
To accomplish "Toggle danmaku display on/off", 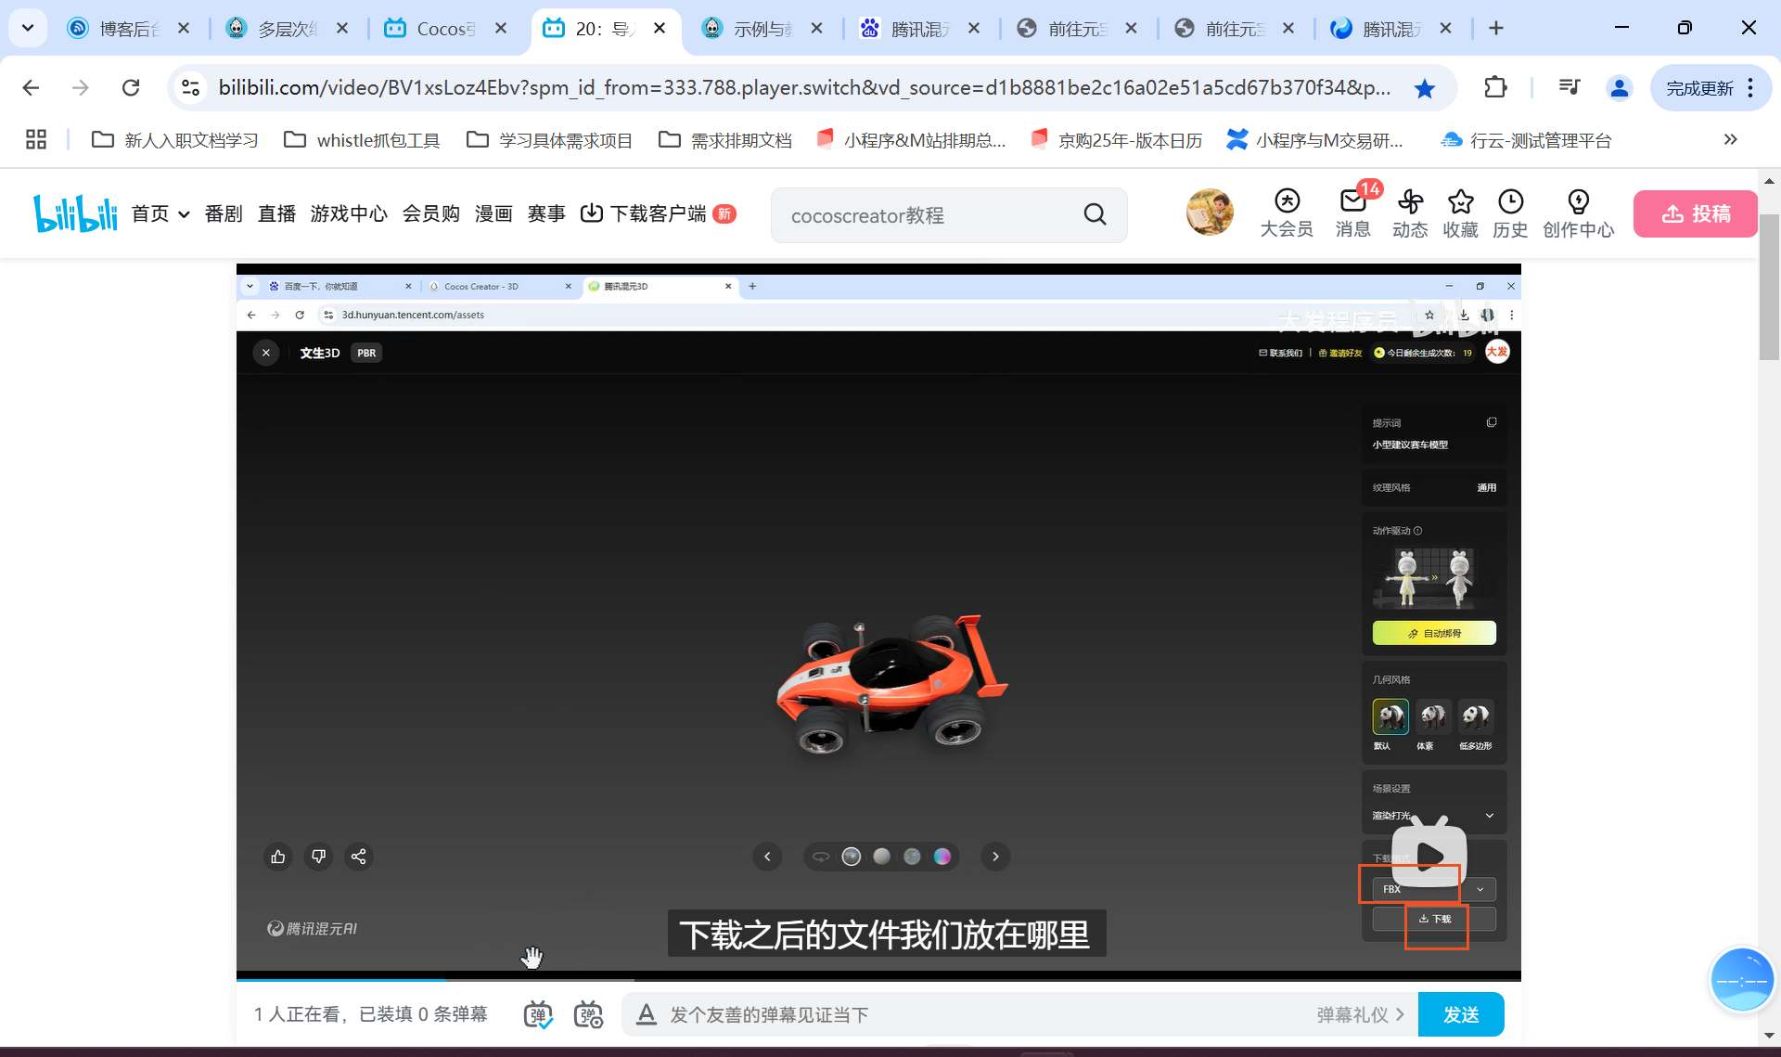I will tap(538, 1014).
